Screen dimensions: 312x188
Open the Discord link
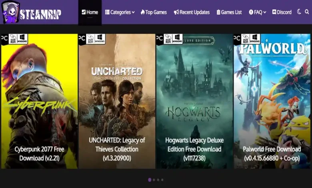[x=282, y=12]
